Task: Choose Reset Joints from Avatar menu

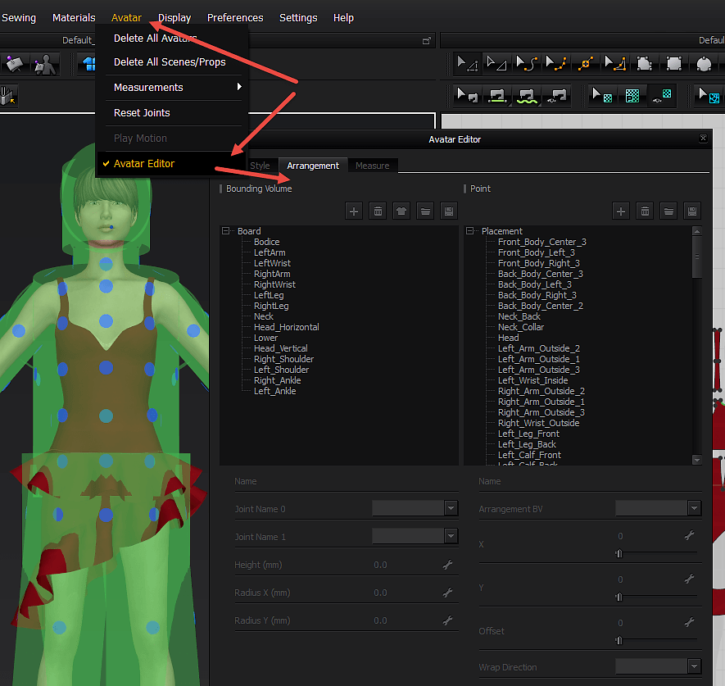Action: coord(142,113)
